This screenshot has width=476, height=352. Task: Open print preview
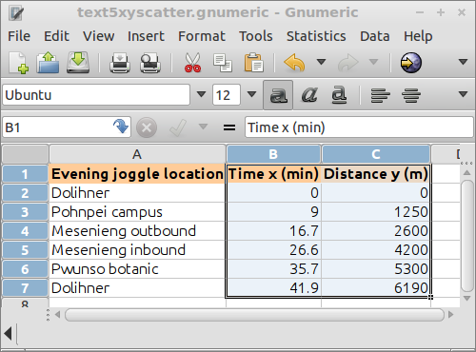pyautogui.click(x=150, y=63)
